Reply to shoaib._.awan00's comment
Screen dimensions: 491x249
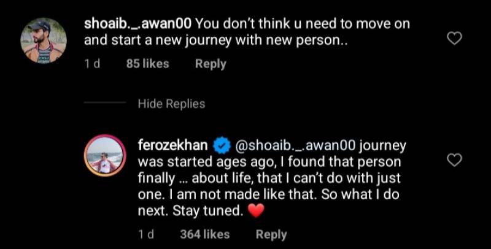[211, 64]
